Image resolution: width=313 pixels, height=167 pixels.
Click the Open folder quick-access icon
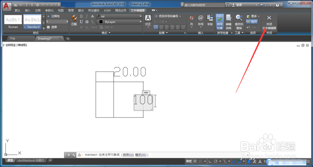point(21,5)
